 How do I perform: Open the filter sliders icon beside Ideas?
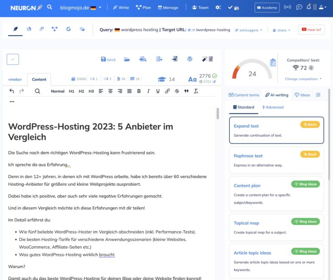318,95
